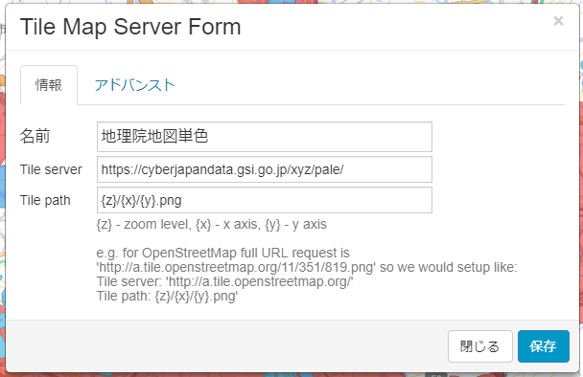Dismiss the form with 閉じる button

coord(480,346)
